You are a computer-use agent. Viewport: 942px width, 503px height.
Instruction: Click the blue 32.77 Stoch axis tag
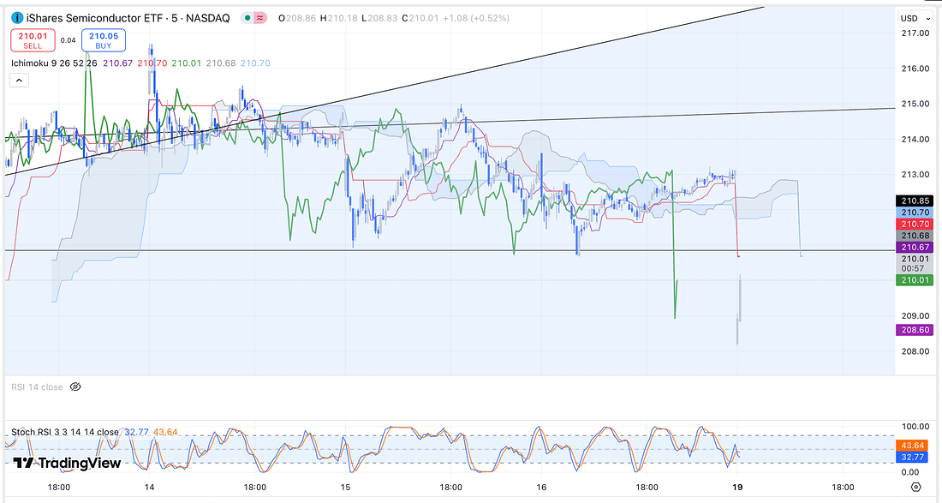913,457
